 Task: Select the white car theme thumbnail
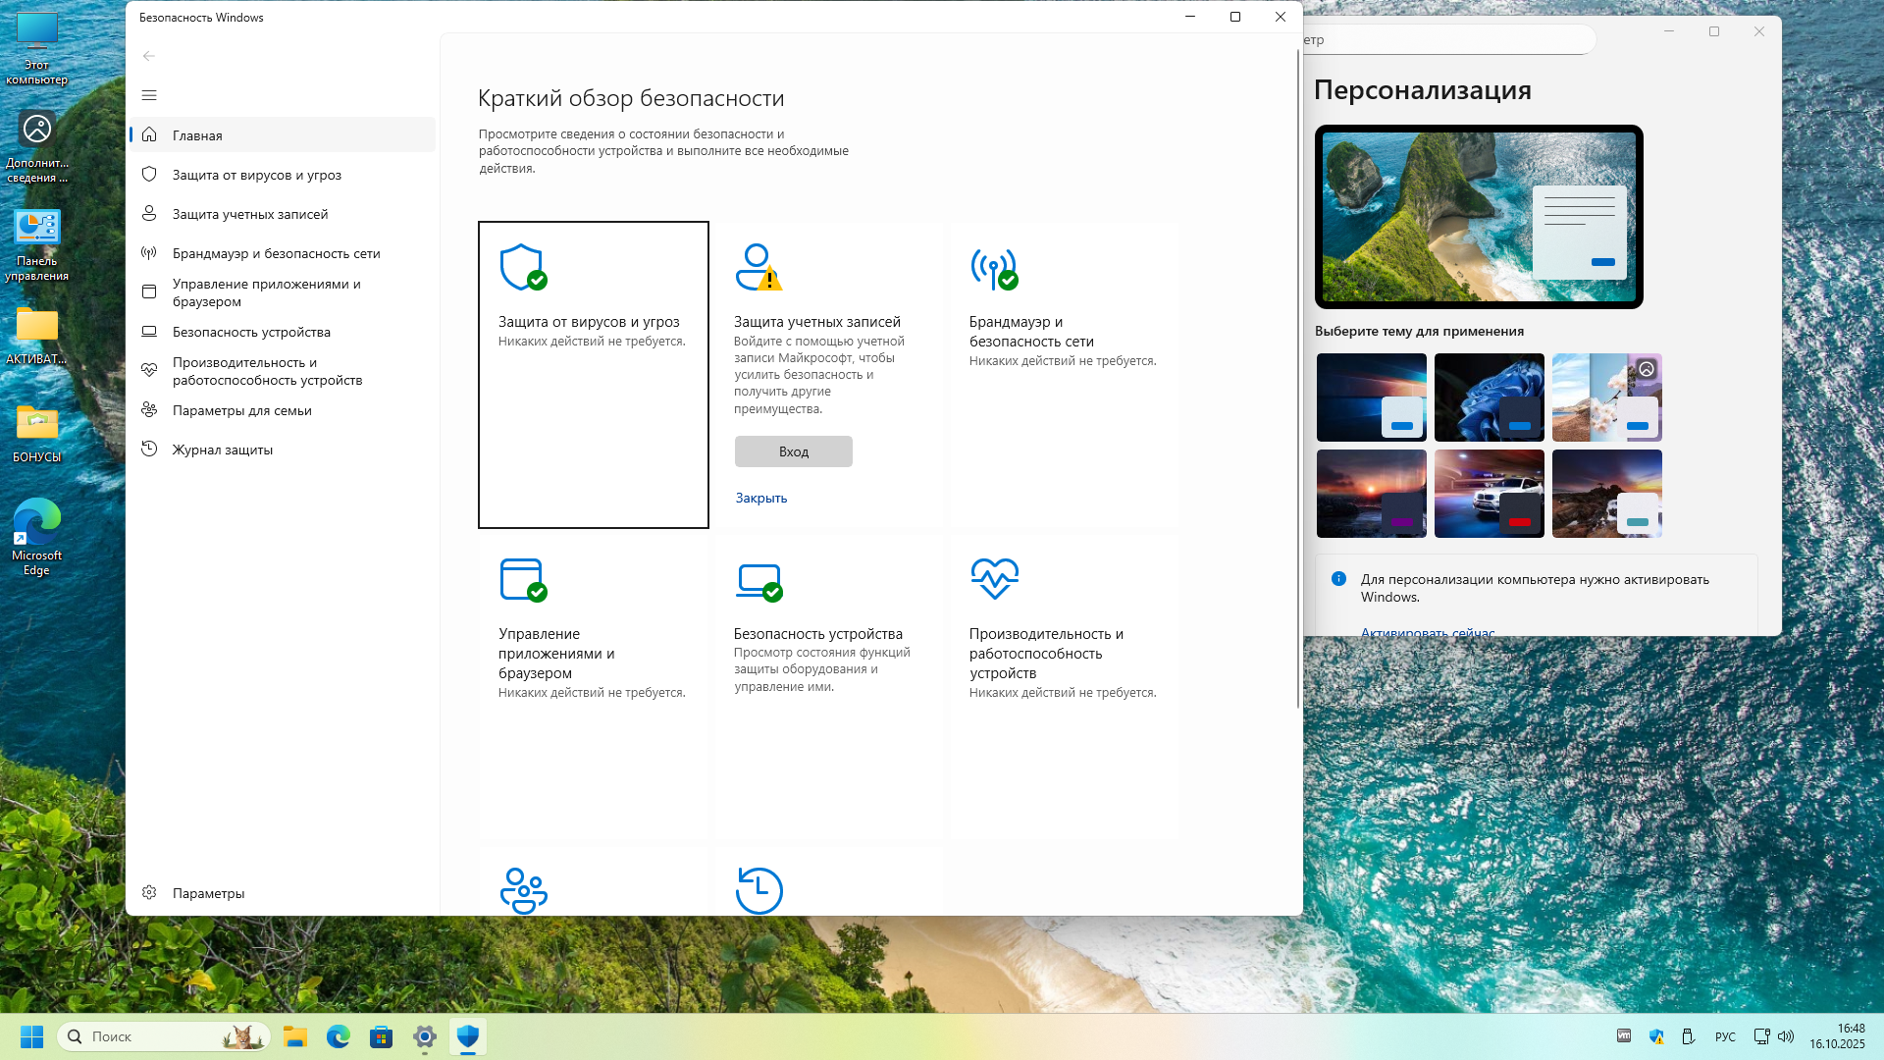[x=1489, y=493]
